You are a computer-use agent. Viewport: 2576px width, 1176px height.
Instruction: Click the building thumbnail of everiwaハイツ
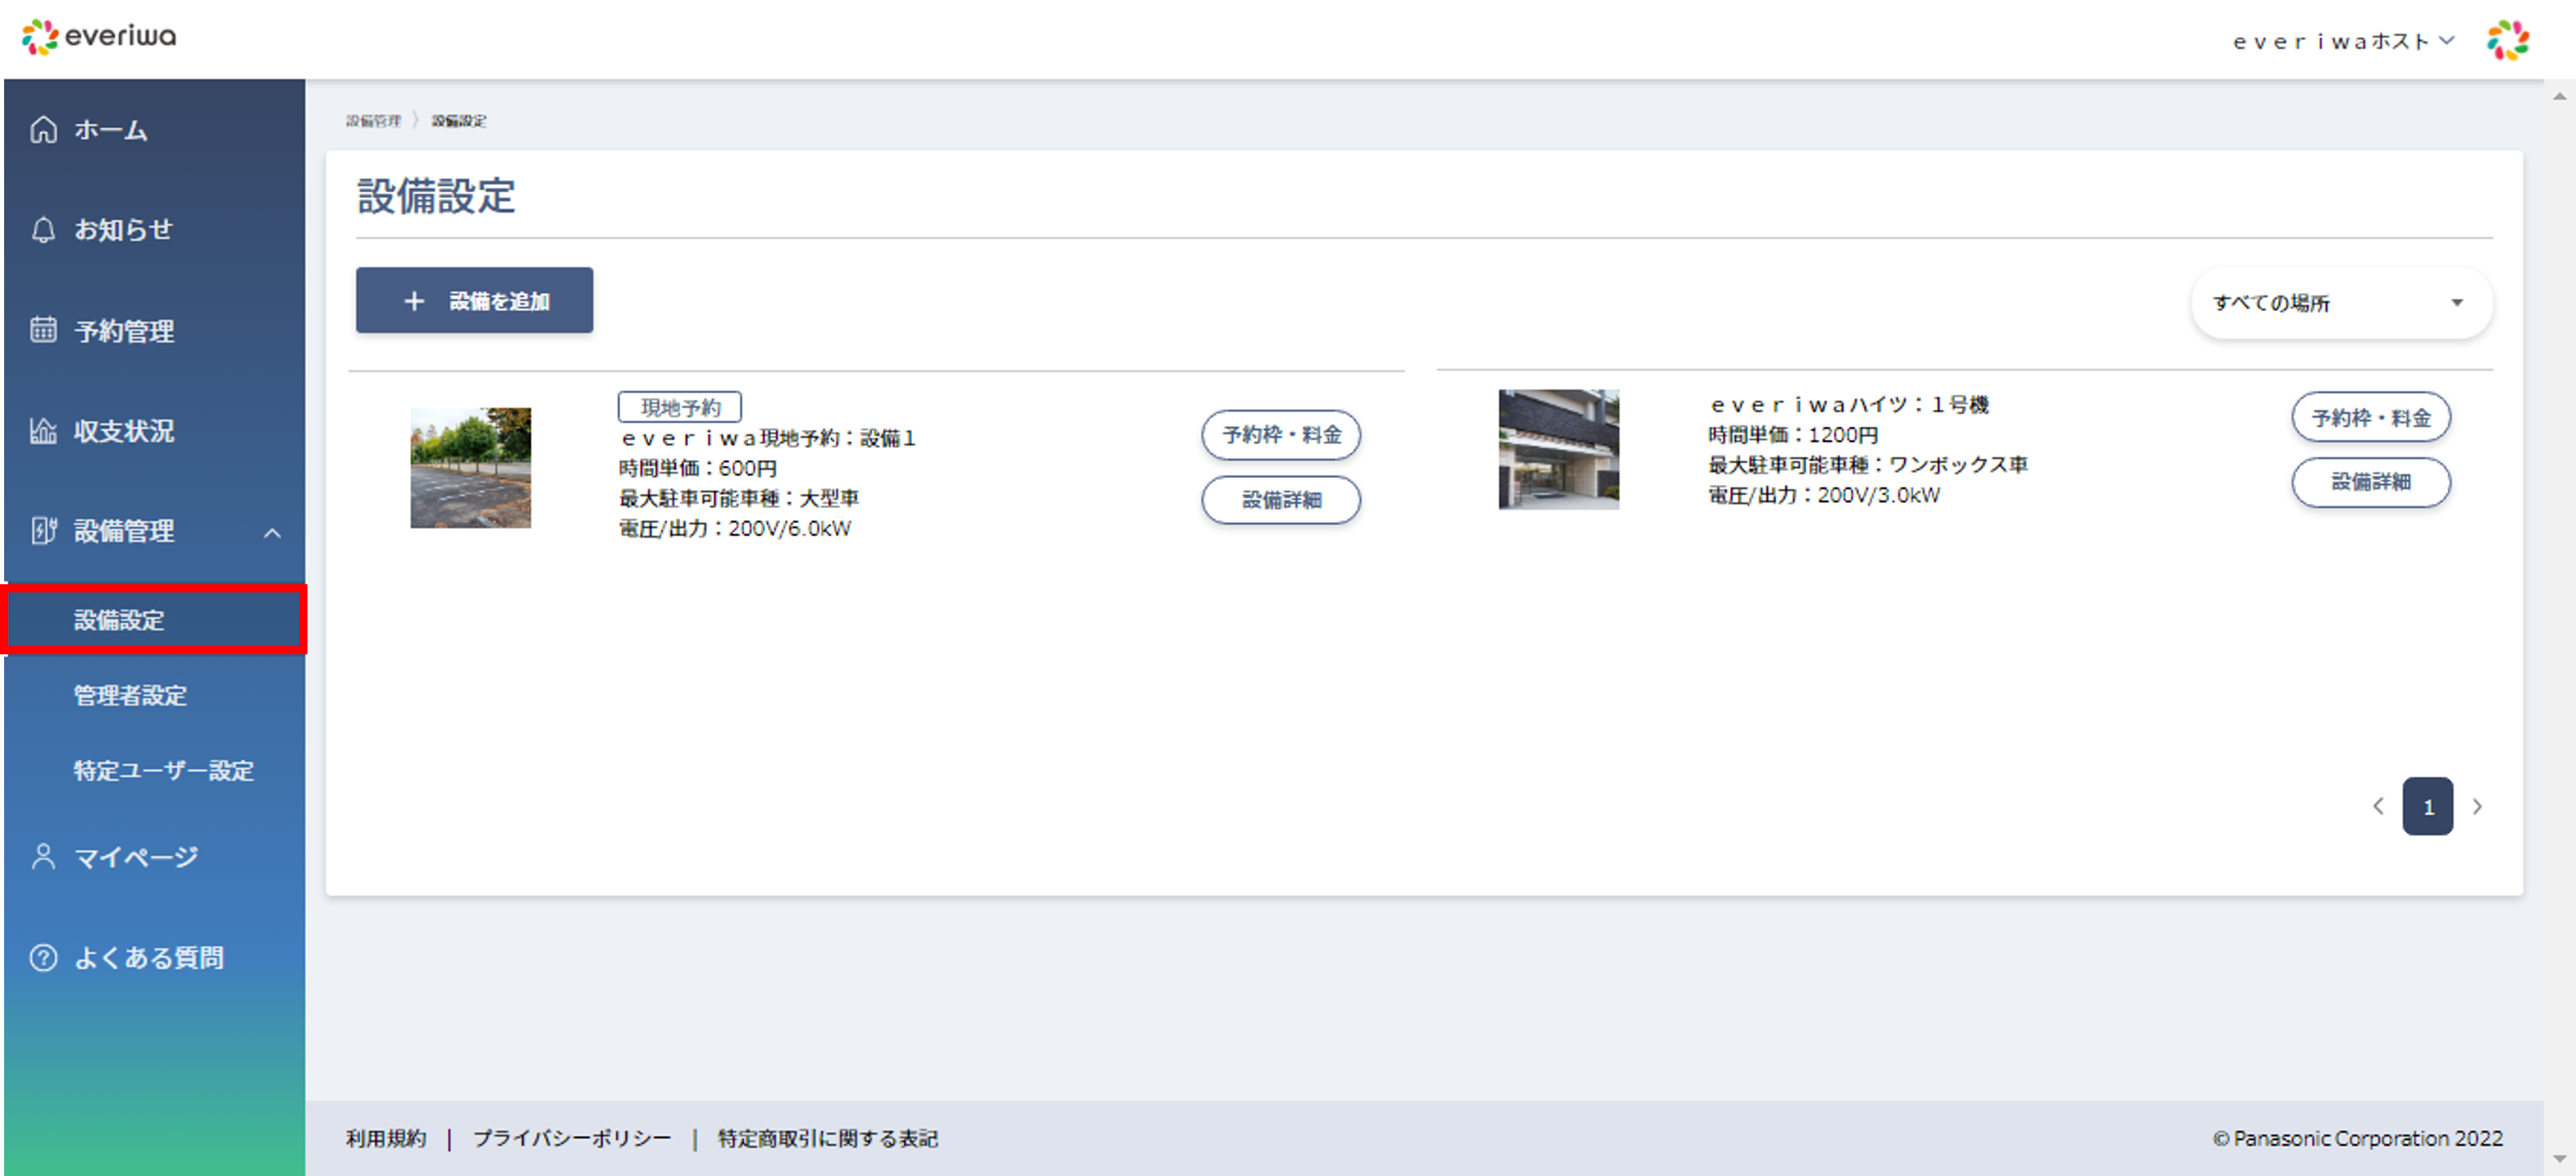tap(1558, 449)
